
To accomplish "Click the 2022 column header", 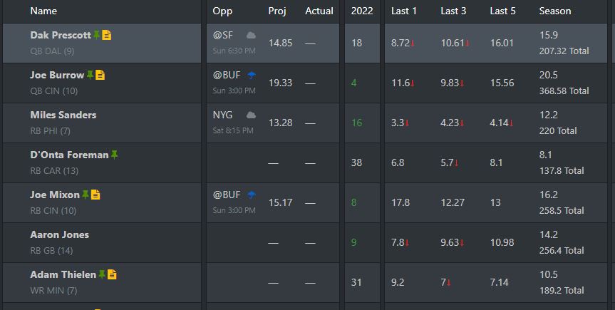I will [362, 11].
